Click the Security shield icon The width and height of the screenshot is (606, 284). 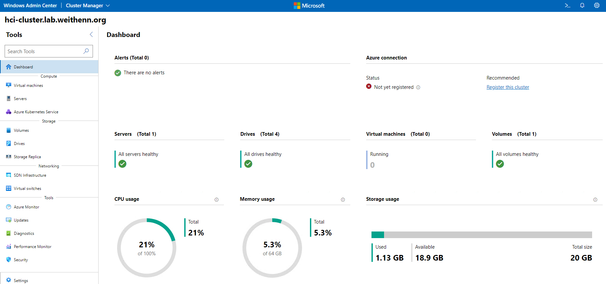9,260
